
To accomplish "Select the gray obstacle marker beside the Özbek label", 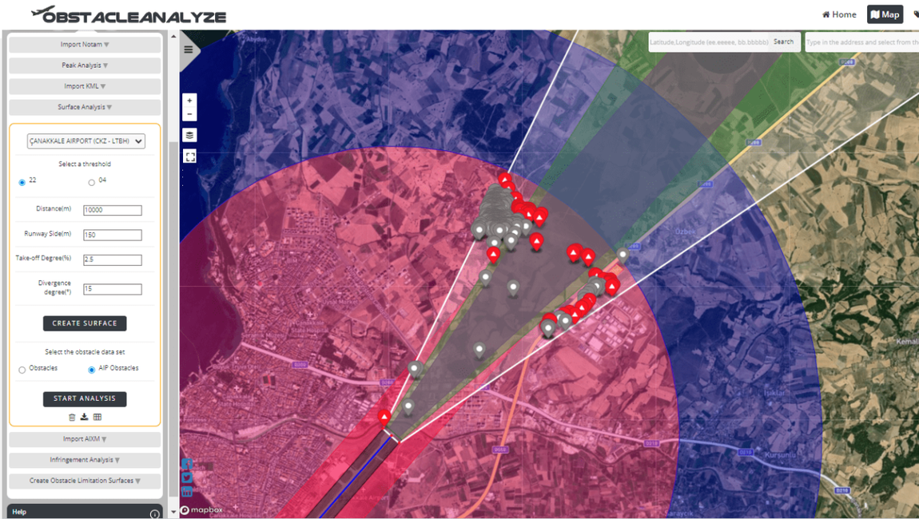I will [623, 255].
